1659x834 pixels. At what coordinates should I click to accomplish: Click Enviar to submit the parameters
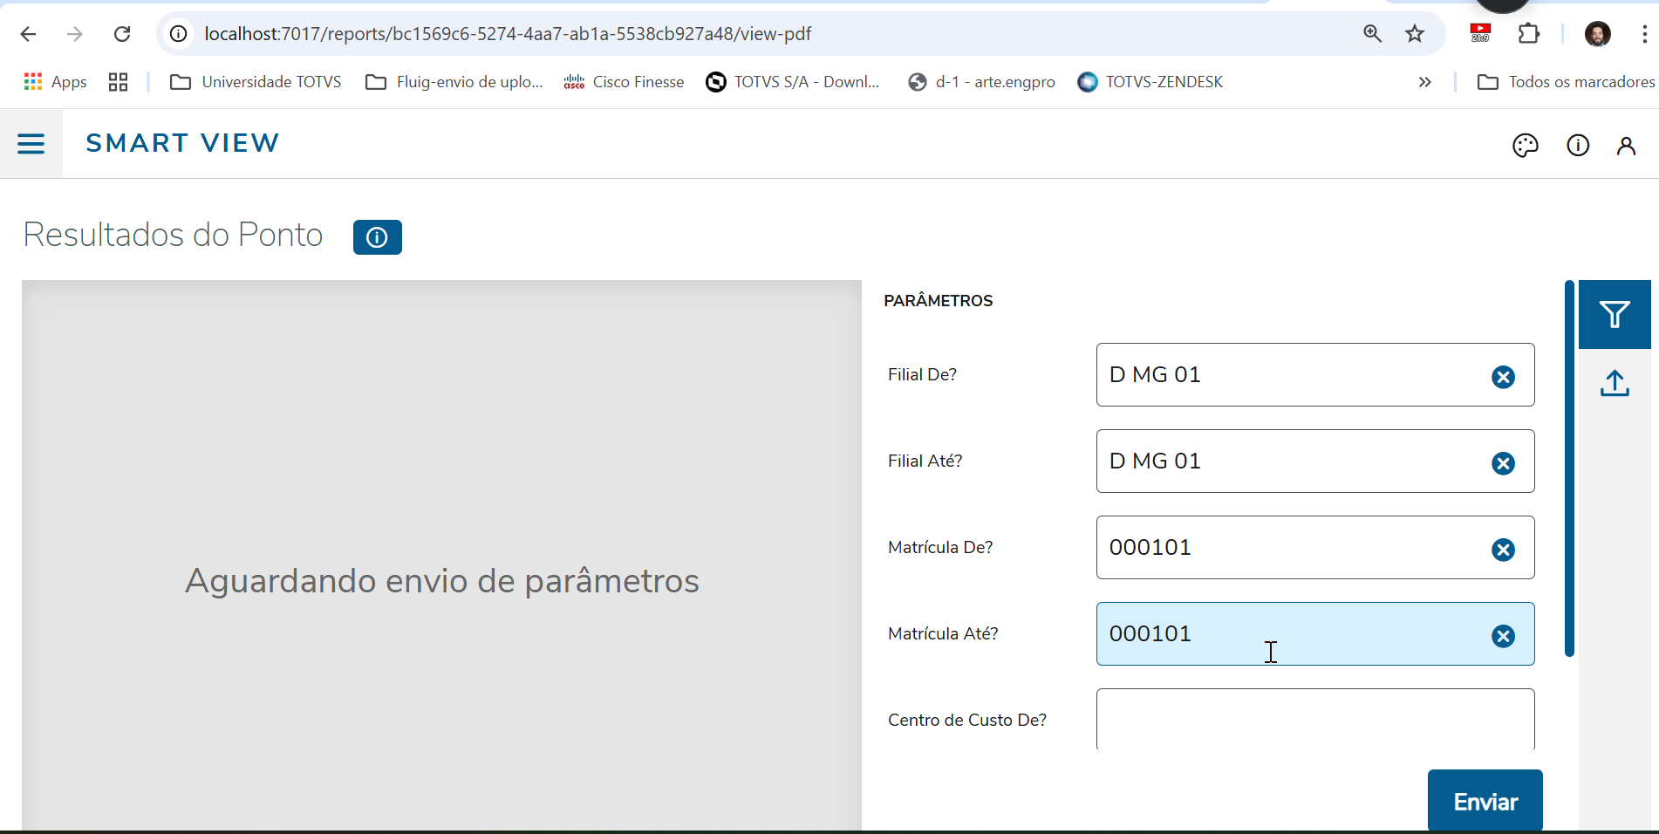pyautogui.click(x=1485, y=800)
